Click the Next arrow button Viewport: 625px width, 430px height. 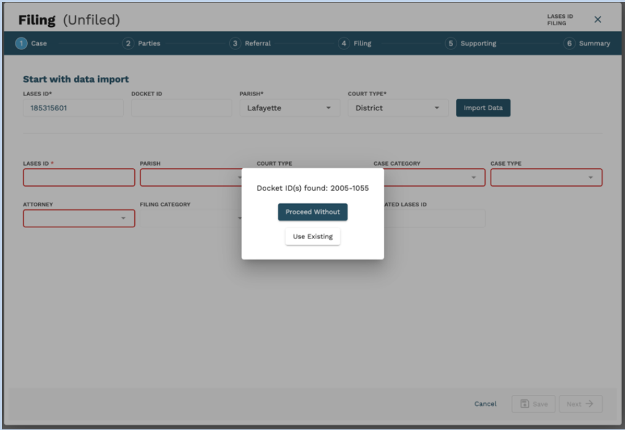(580, 404)
